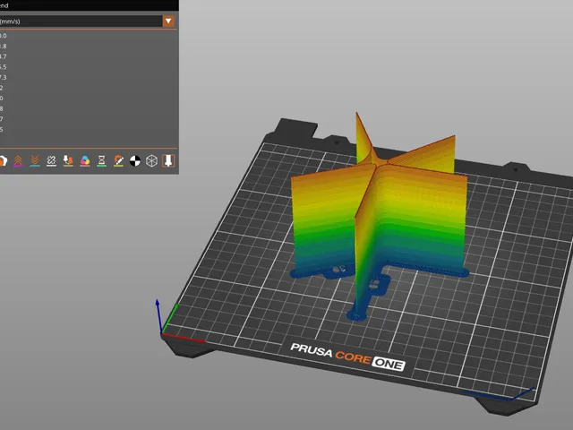This screenshot has width=573, height=430.
Task: Toggle center of gravity marker icon
Action: point(135,161)
